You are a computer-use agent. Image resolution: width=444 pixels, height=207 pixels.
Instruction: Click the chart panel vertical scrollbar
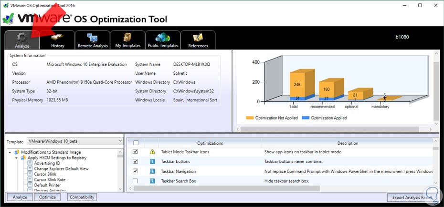tap(436, 90)
